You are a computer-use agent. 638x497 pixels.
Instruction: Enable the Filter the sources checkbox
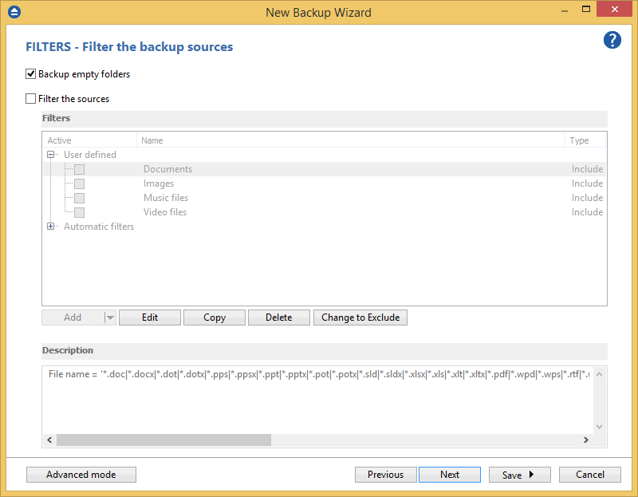pos(31,99)
